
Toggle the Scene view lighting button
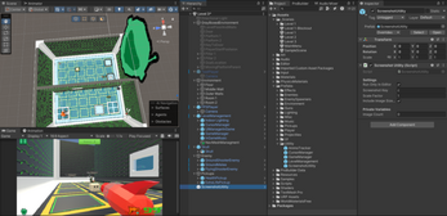click(x=119, y=9)
